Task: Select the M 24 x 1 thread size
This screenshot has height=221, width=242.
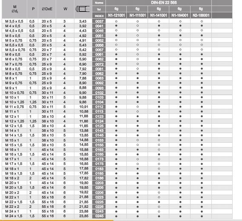Action: [12, 211]
